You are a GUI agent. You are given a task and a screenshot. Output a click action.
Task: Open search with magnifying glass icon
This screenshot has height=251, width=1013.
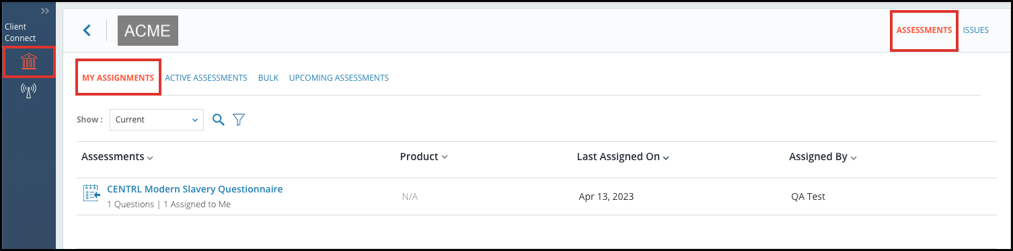[218, 120]
